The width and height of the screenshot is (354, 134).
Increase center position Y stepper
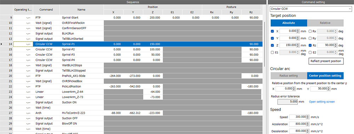(x=329, y=88)
